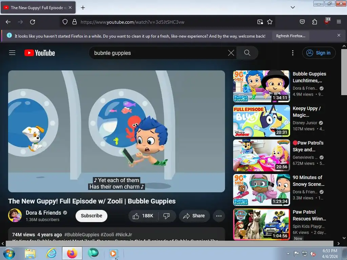Open the uBlock extension icon with 33 badge
This screenshot has width=347, height=260.
click(327, 21)
